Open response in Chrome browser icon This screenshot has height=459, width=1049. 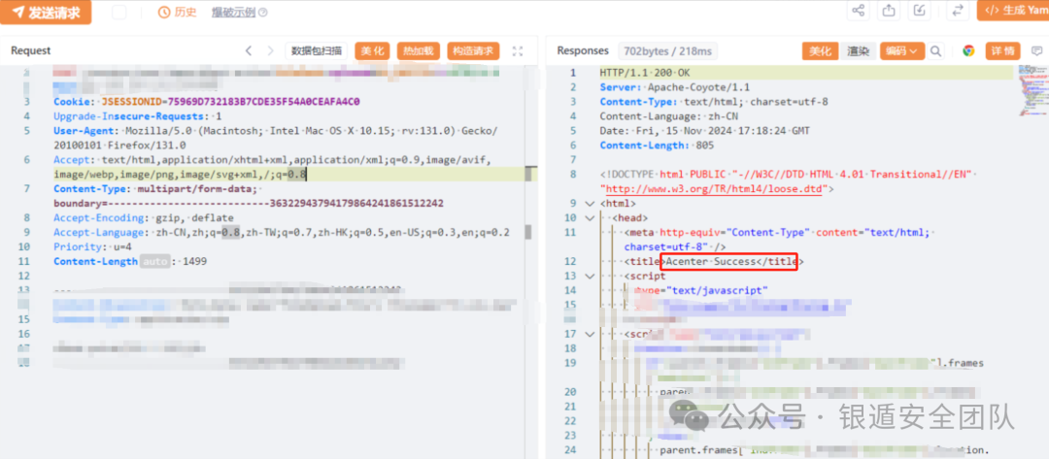968,50
